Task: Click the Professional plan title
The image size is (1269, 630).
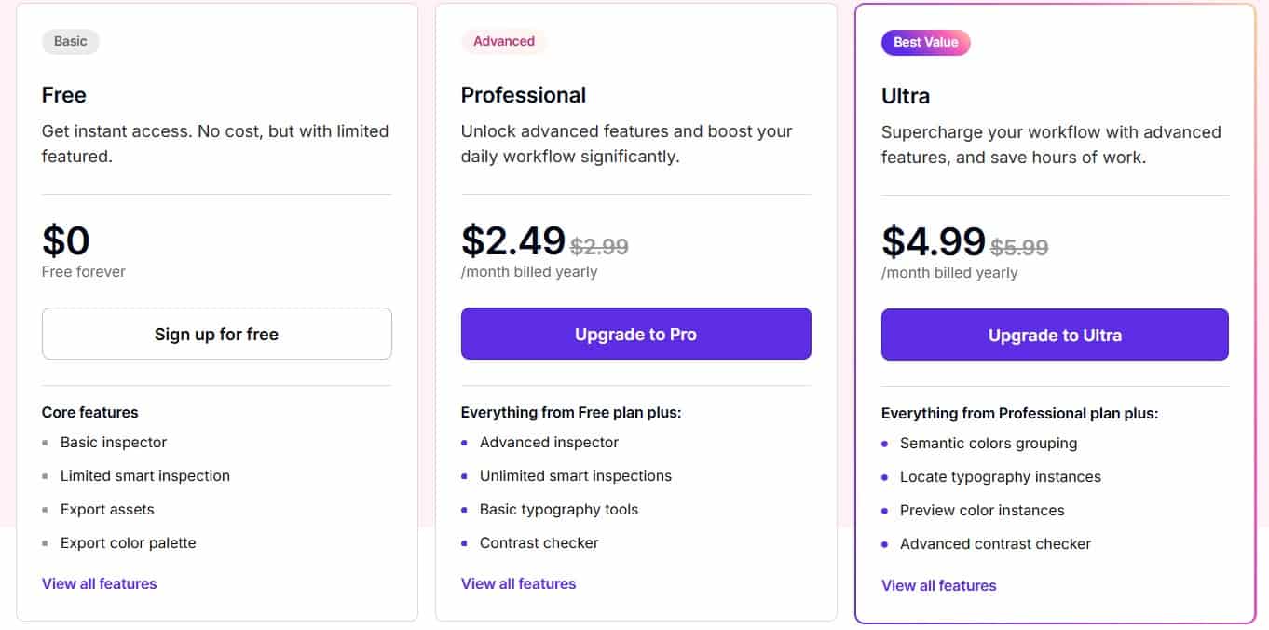Action: coord(524,94)
